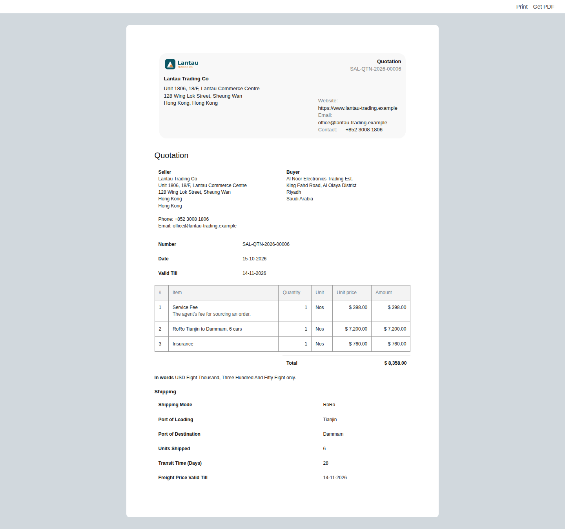
Task: Select the Valid Till value 14-11-2026
Action: click(254, 273)
